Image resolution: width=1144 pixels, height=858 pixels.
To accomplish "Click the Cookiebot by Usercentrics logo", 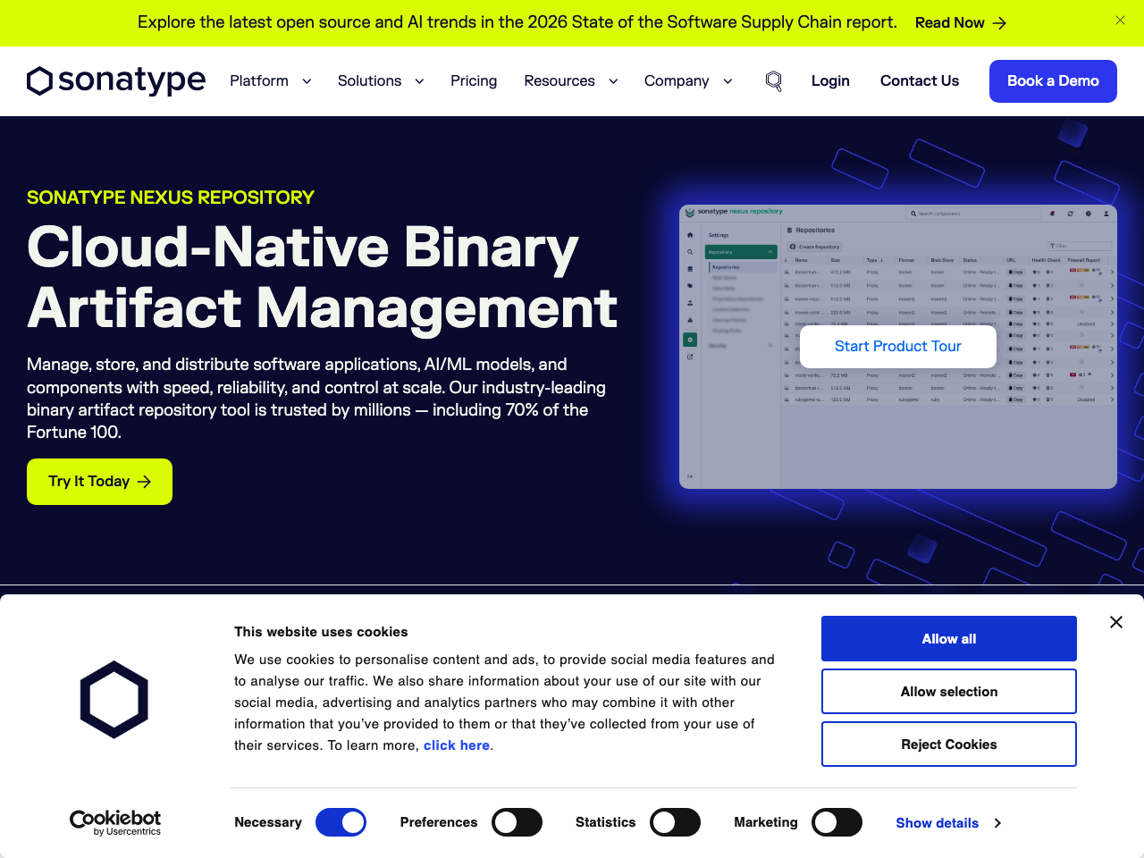I will (x=115, y=822).
